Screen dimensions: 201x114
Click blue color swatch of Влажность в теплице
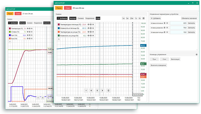(59, 28)
